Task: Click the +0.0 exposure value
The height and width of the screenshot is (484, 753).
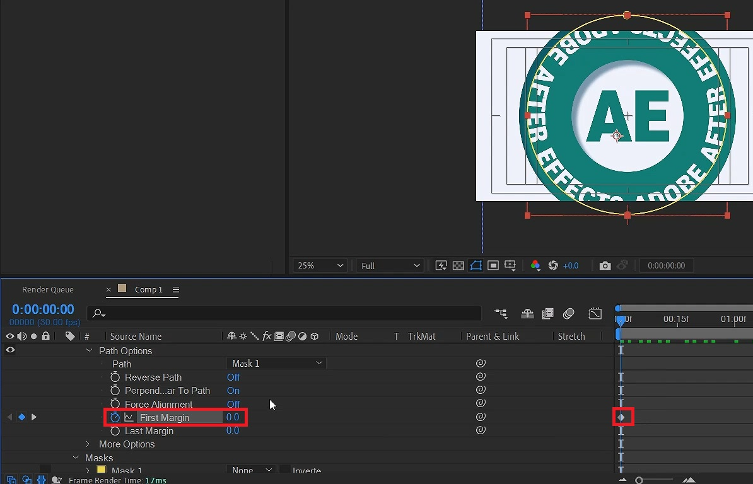Action: click(x=571, y=265)
